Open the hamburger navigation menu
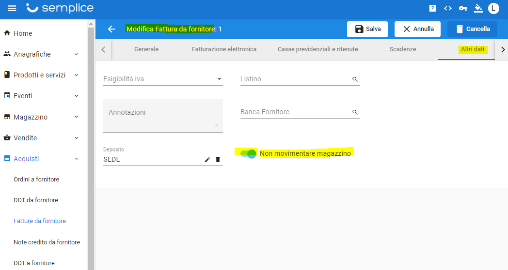The width and height of the screenshot is (508, 270). [x=12, y=8]
